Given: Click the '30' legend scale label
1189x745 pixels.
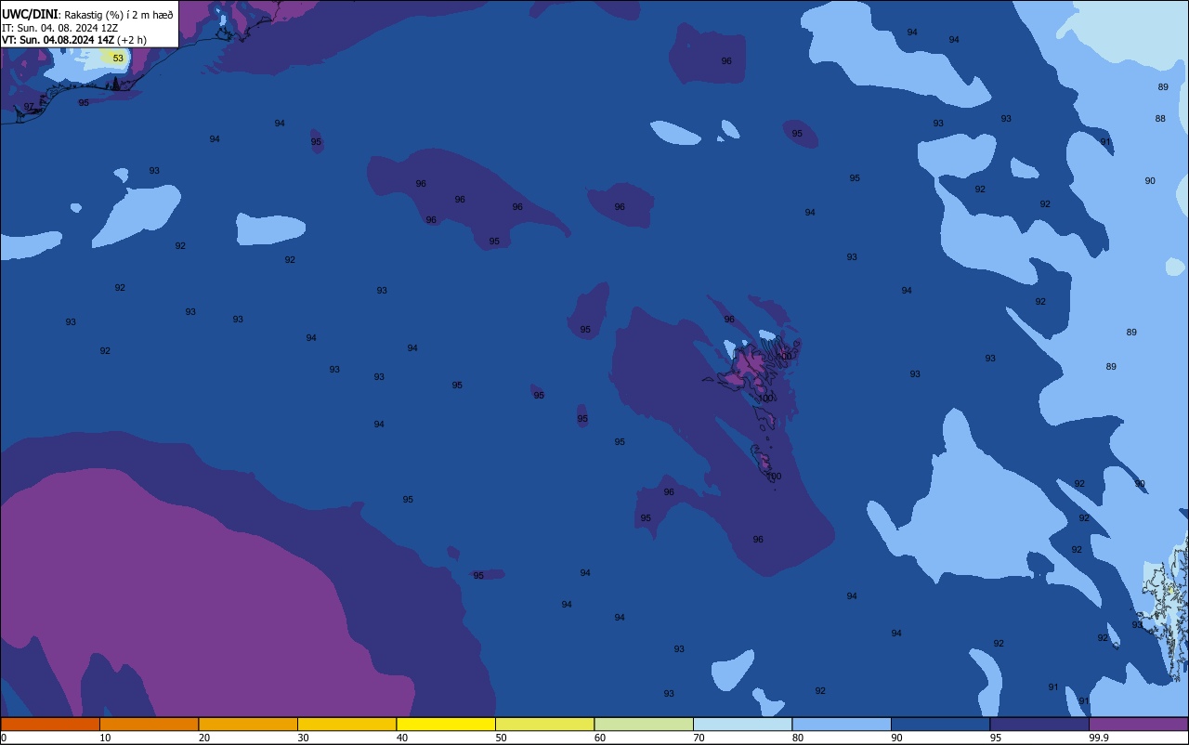Looking at the screenshot, I should click(x=304, y=738).
